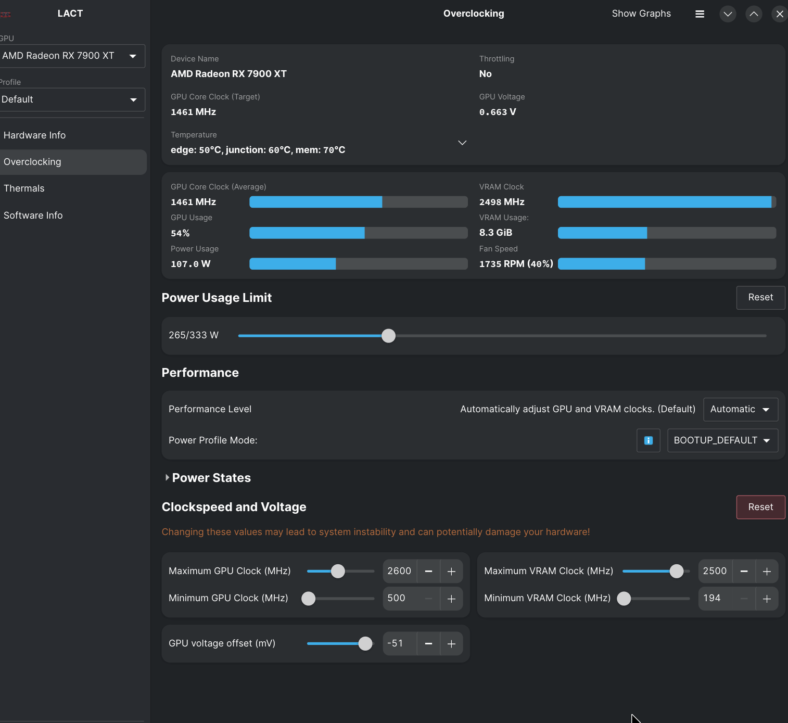This screenshot has width=788, height=723.
Task: Click the hardware damage warning text
Action: [376, 532]
